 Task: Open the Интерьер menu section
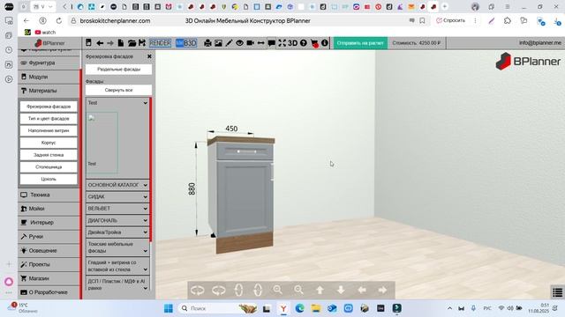tap(49, 223)
